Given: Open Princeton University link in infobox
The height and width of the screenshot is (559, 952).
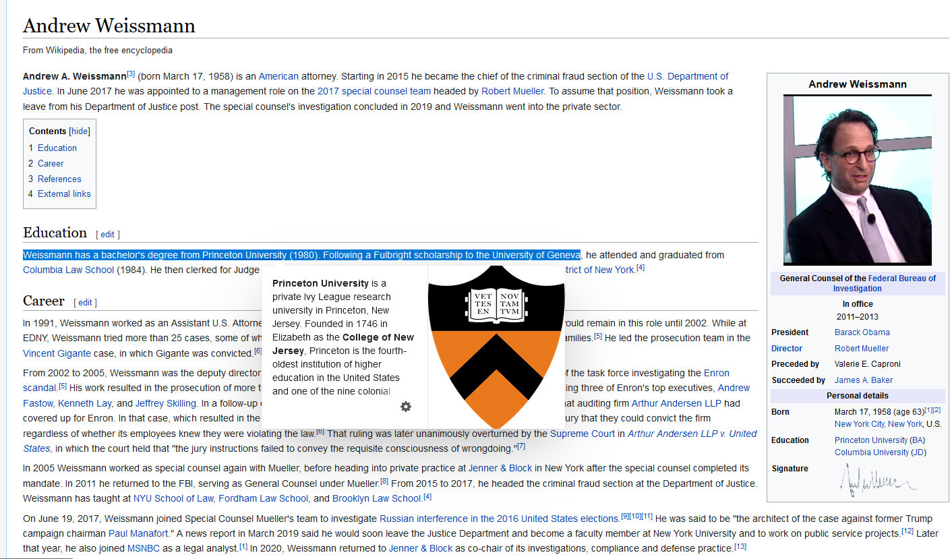Looking at the screenshot, I should tap(871, 440).
